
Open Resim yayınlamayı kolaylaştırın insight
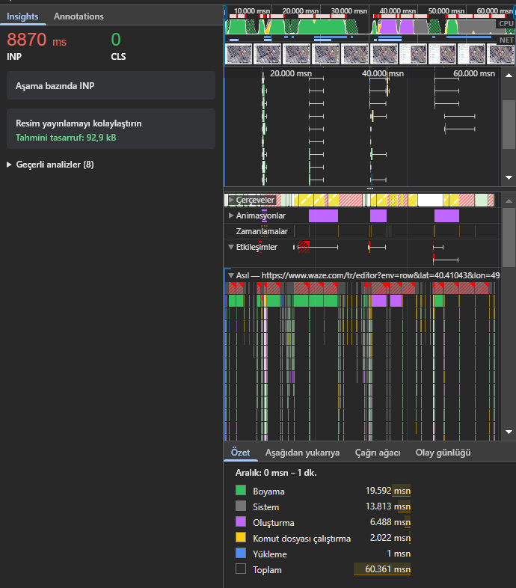pos(111,130)
